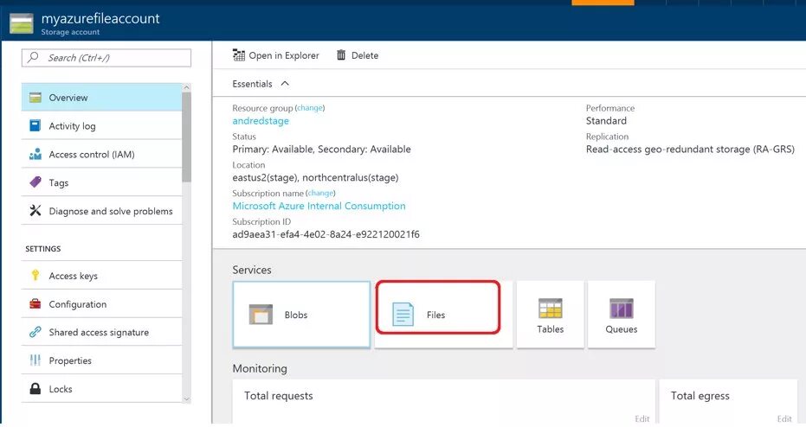
Task: Collapse the Essentials section chevron
Action: tap(285, 84)
